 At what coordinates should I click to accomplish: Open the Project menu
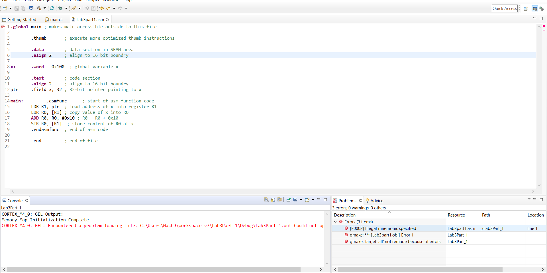pyautogui.click(x=64, y=1)
